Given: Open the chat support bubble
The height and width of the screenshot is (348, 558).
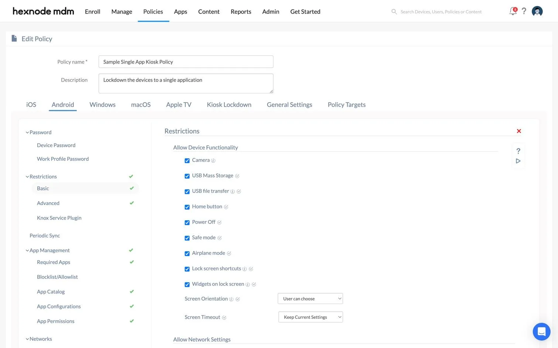Looking at the screenshot, I should coord(541,331).
